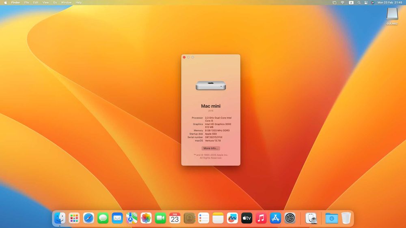Click the serial number C07JS2YSJYVX
This screenshot has width=406, height=228.
[x=214, y=137]
